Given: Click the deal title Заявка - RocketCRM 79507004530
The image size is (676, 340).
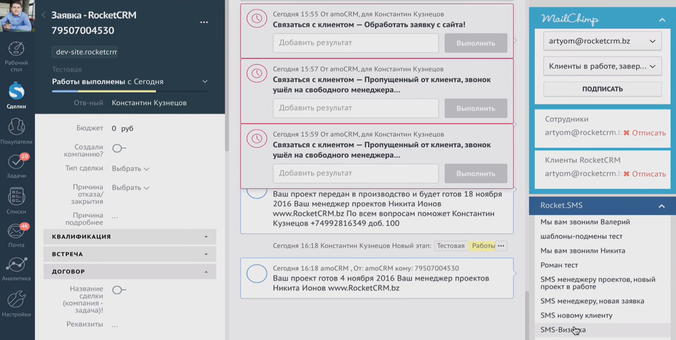Looking at the screenshot, I should click(94, 23).
